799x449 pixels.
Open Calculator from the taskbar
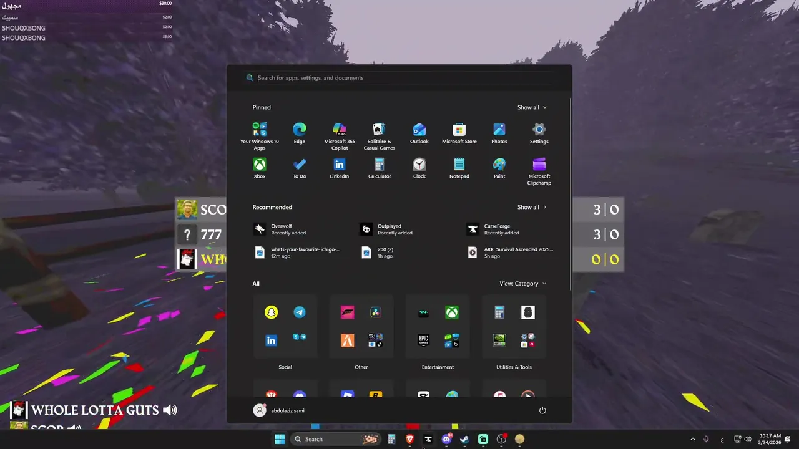click(x=391, y=439)
